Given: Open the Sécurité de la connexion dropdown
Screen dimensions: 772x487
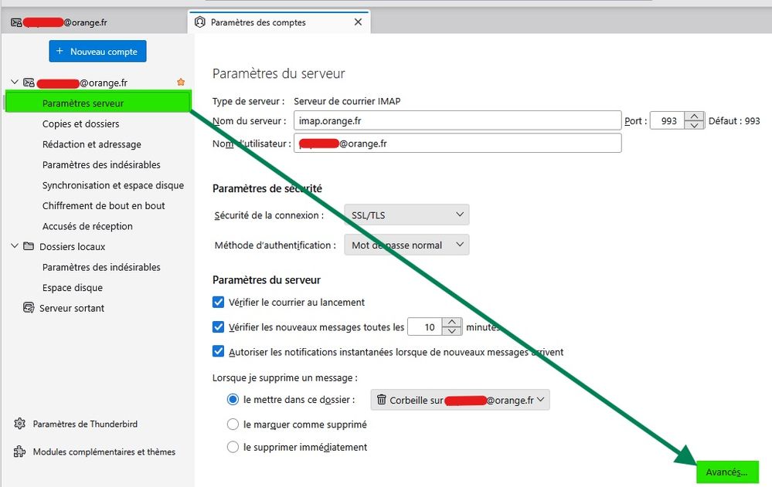Looking at the screenshot, I should 406,215.
